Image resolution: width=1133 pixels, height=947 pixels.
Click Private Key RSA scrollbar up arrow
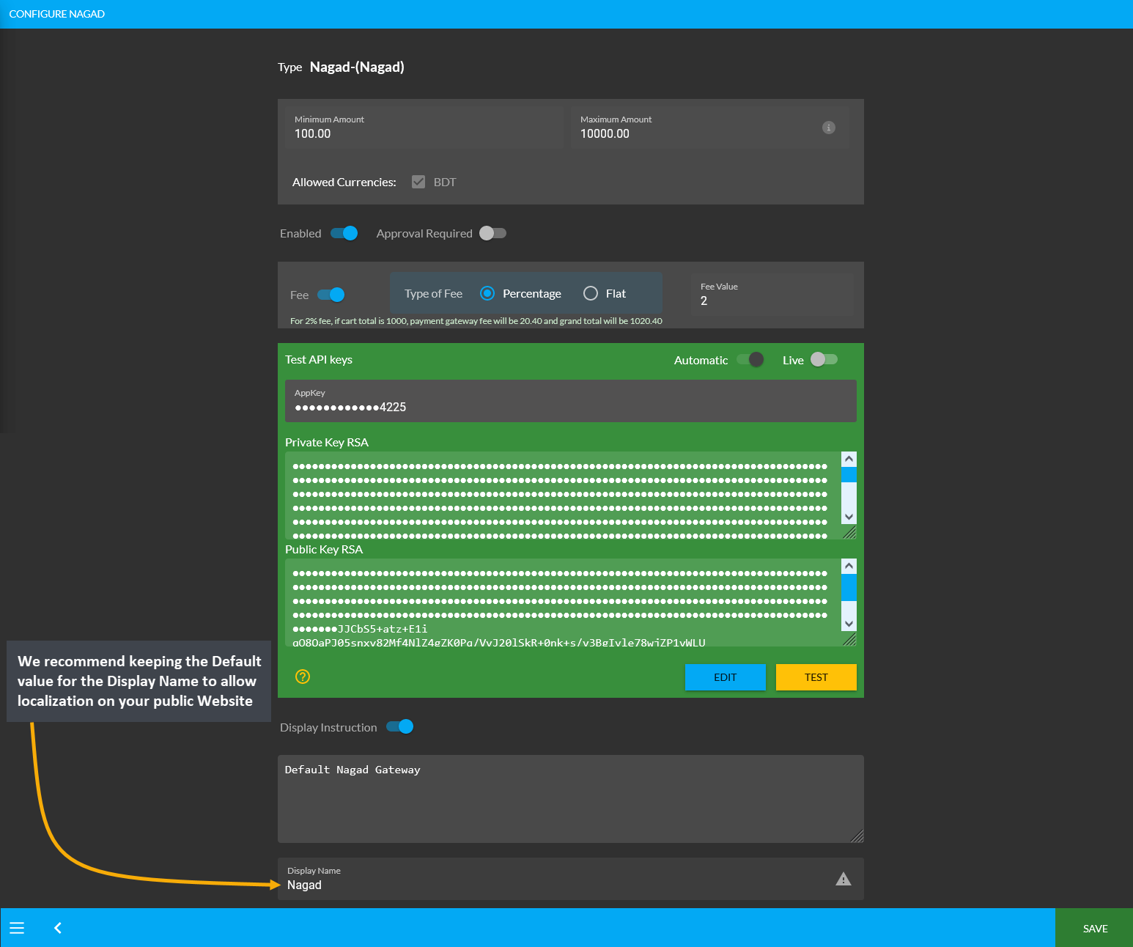coord(849,459)
